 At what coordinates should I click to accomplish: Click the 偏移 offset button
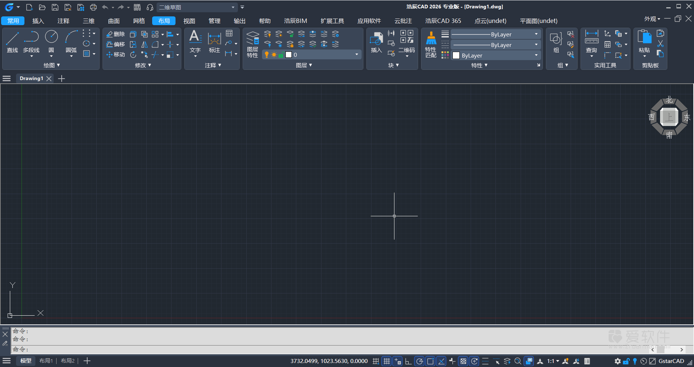[x=115, y=44]
